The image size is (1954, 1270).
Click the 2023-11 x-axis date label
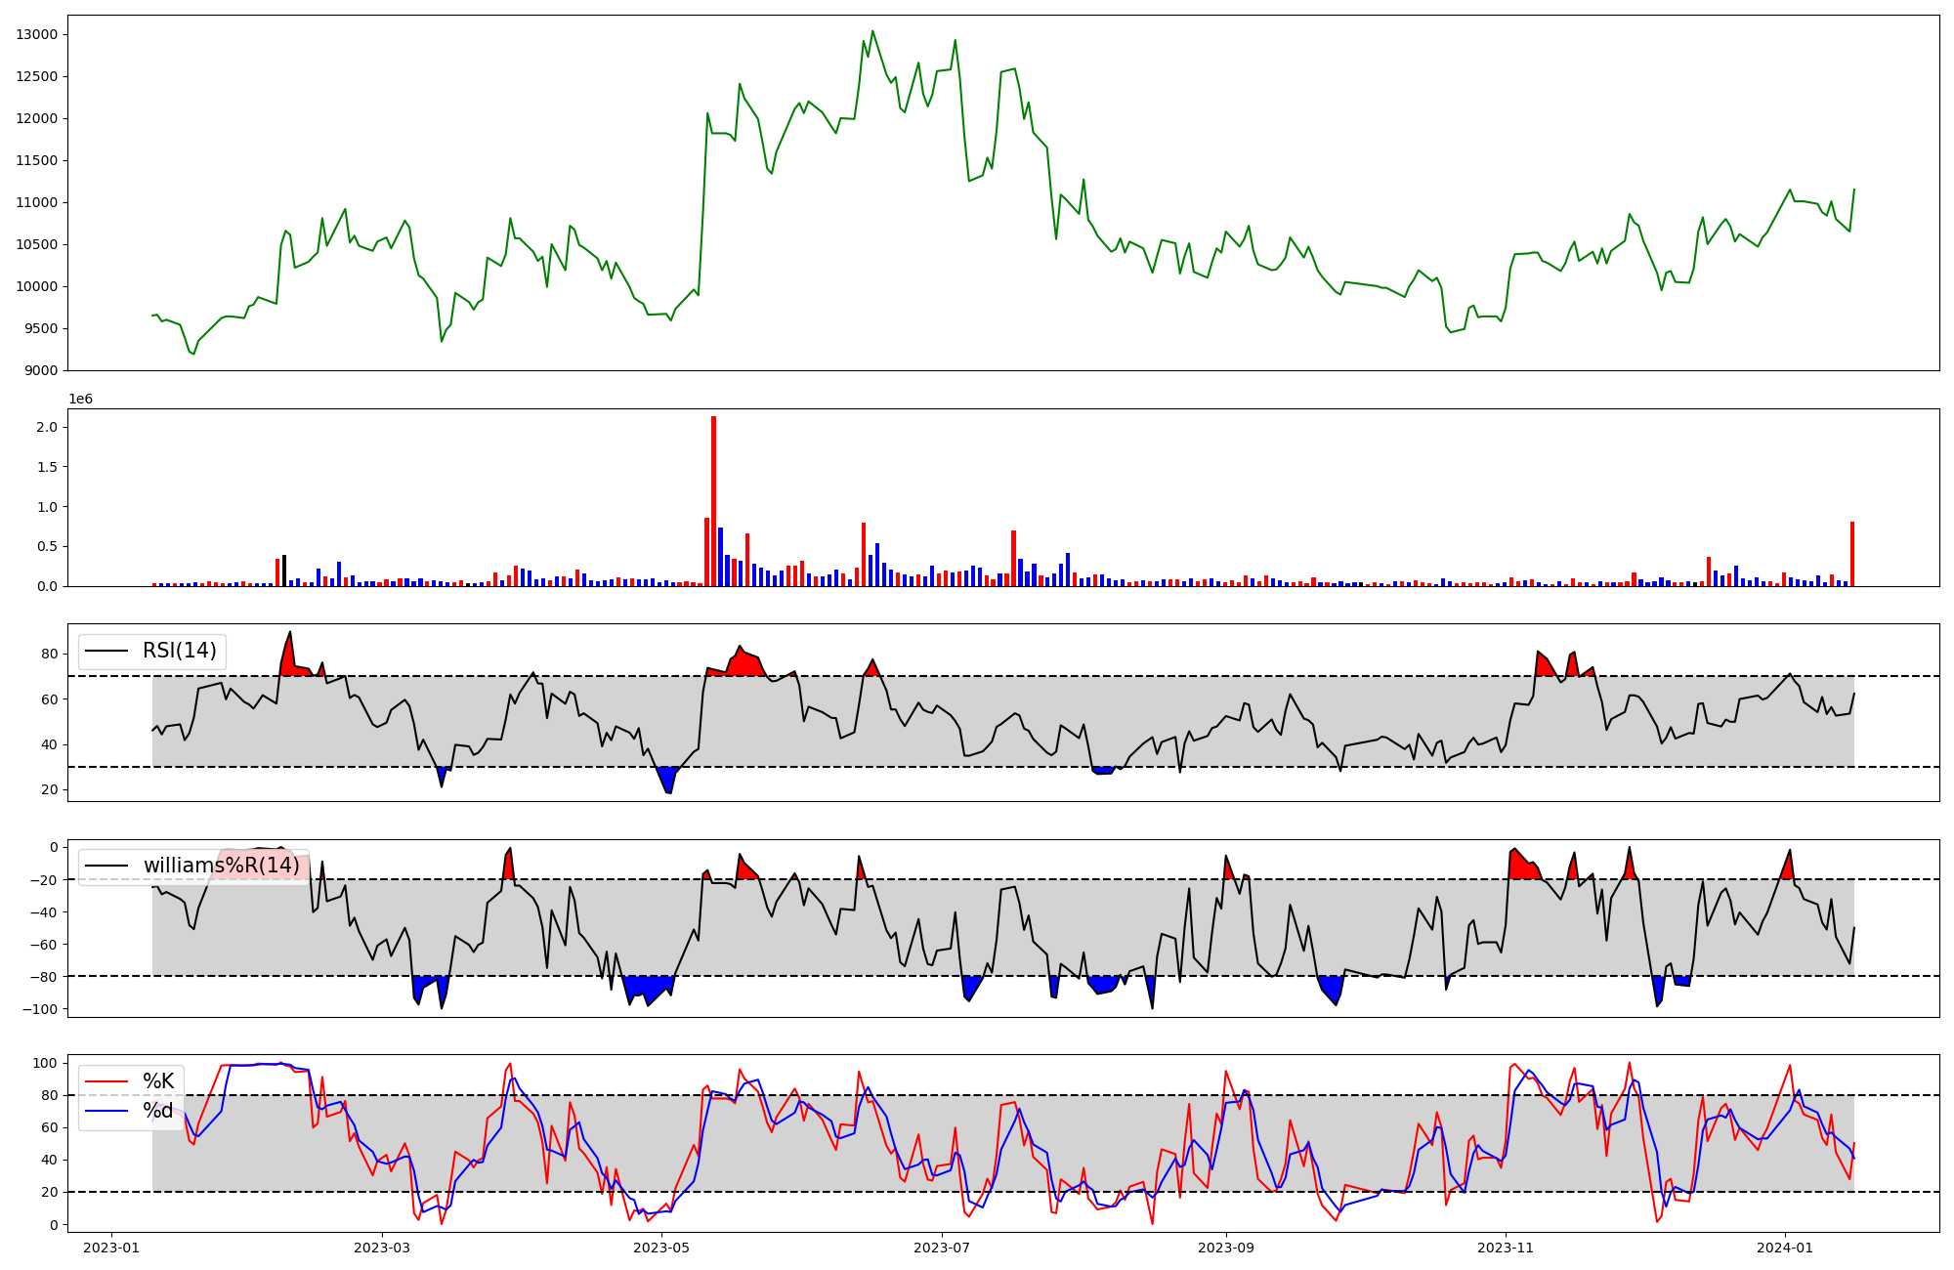(1505, 1248)
